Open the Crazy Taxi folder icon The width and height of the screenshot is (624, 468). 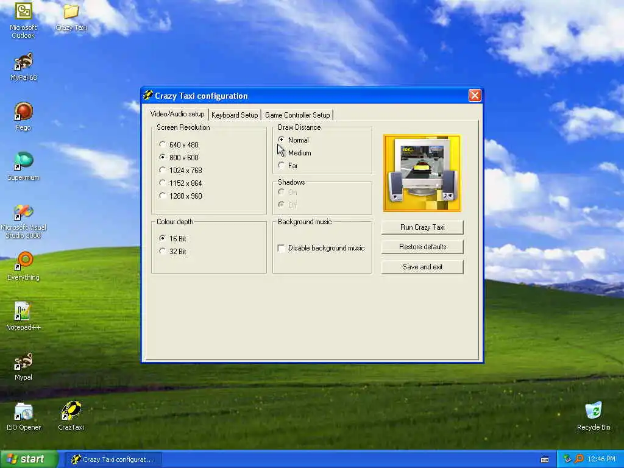point(71,16)
